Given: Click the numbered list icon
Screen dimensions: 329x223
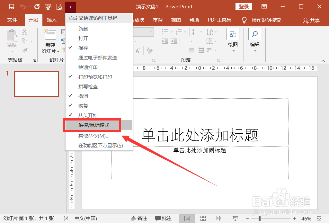Looking at the screenshot, I should [x=179, y=32].
